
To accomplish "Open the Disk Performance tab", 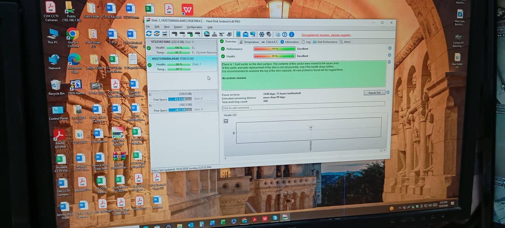I will tap(325, 42).
